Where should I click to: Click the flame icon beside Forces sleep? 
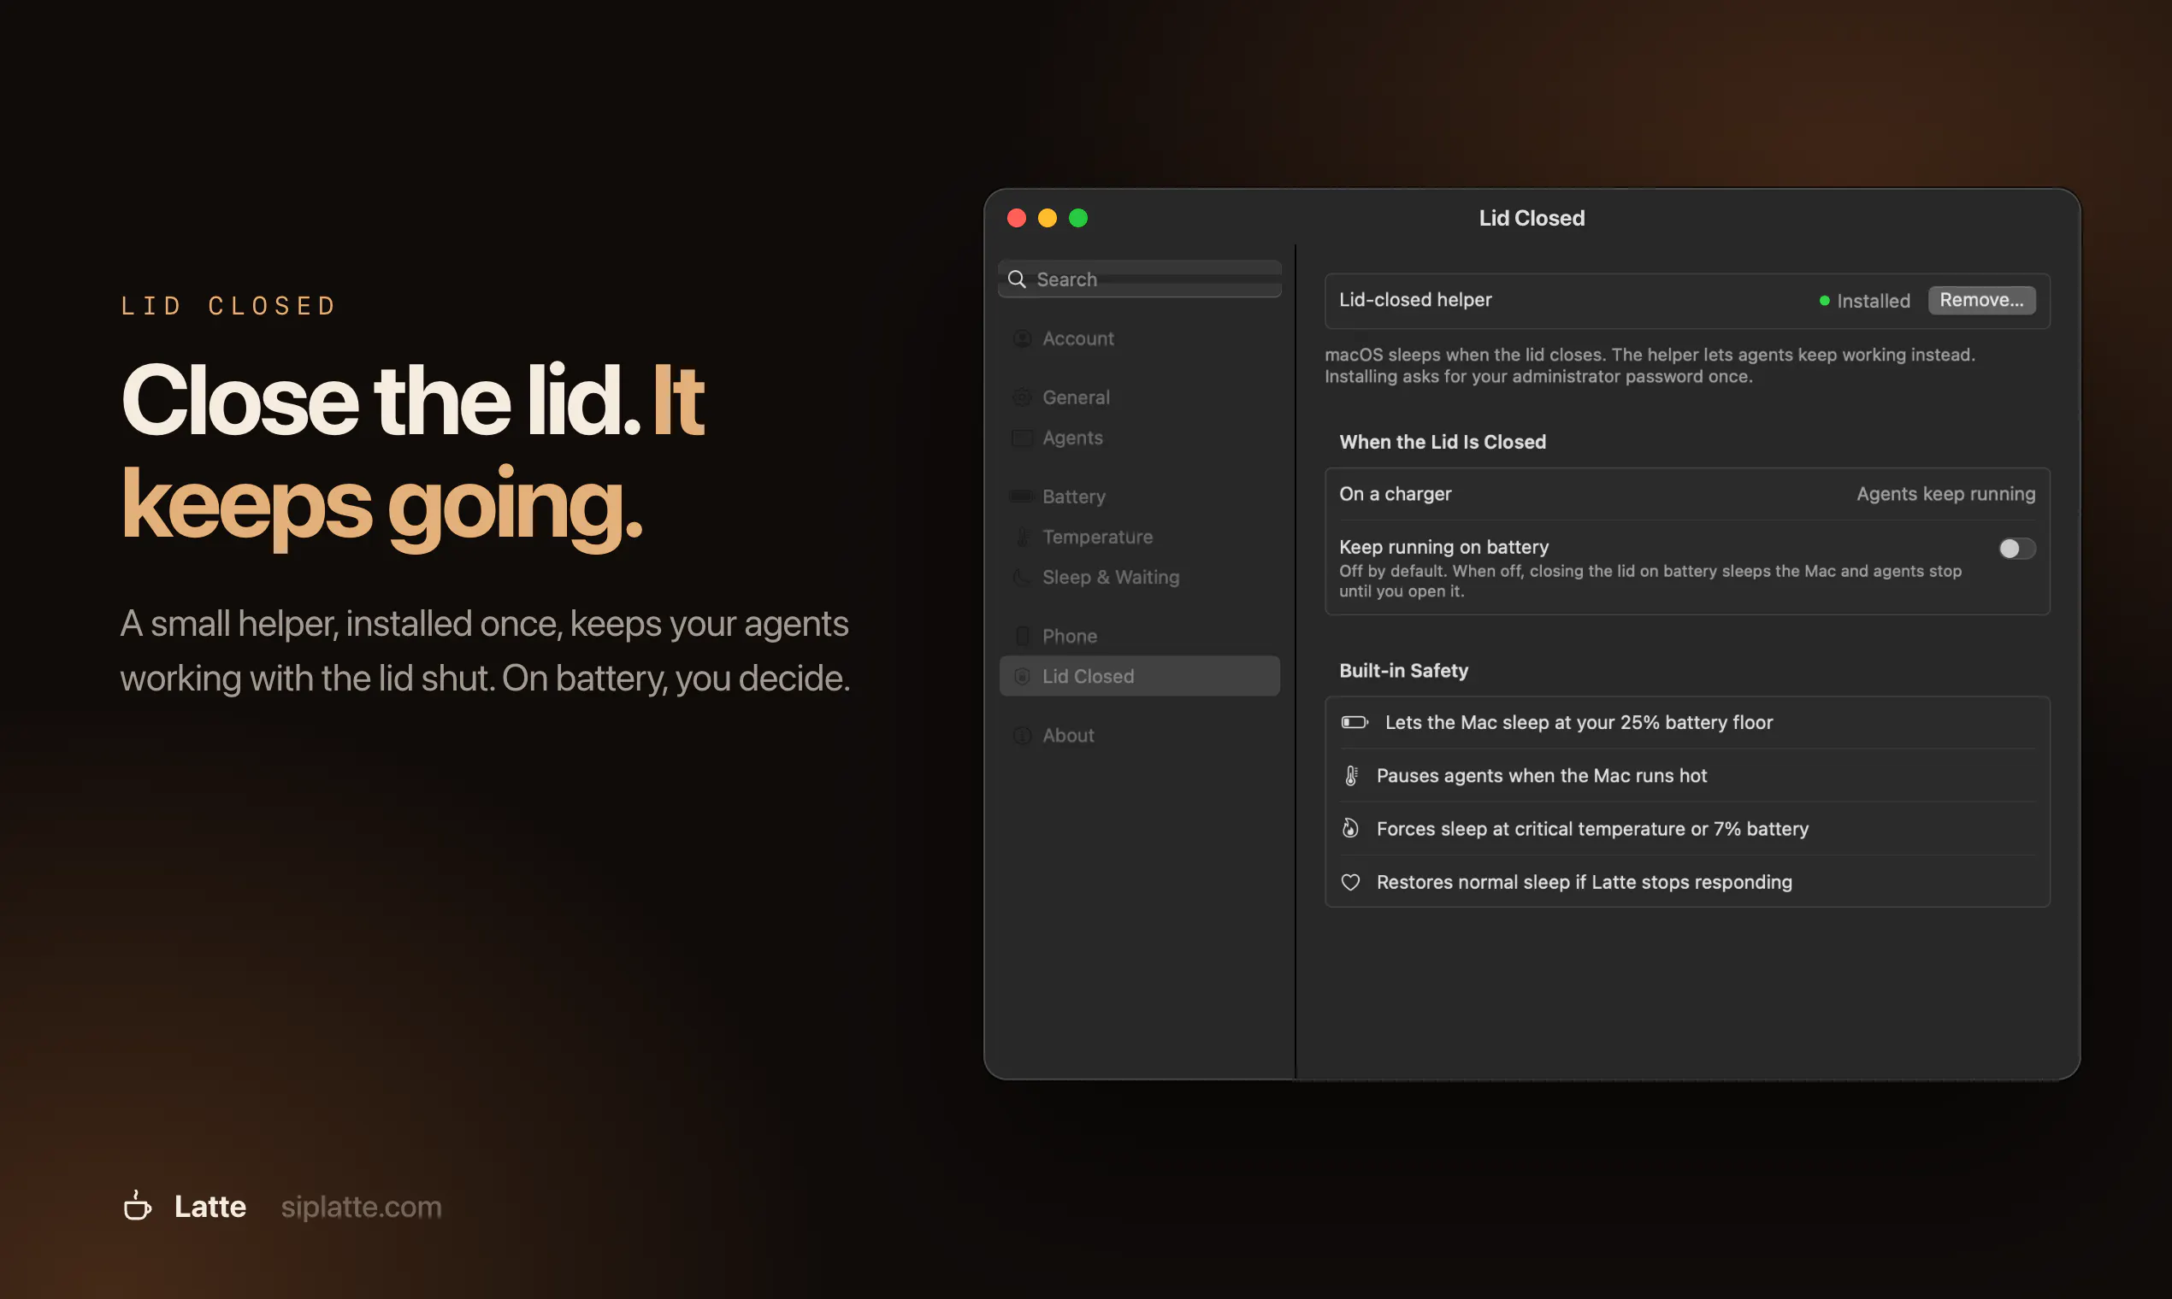1350,828
